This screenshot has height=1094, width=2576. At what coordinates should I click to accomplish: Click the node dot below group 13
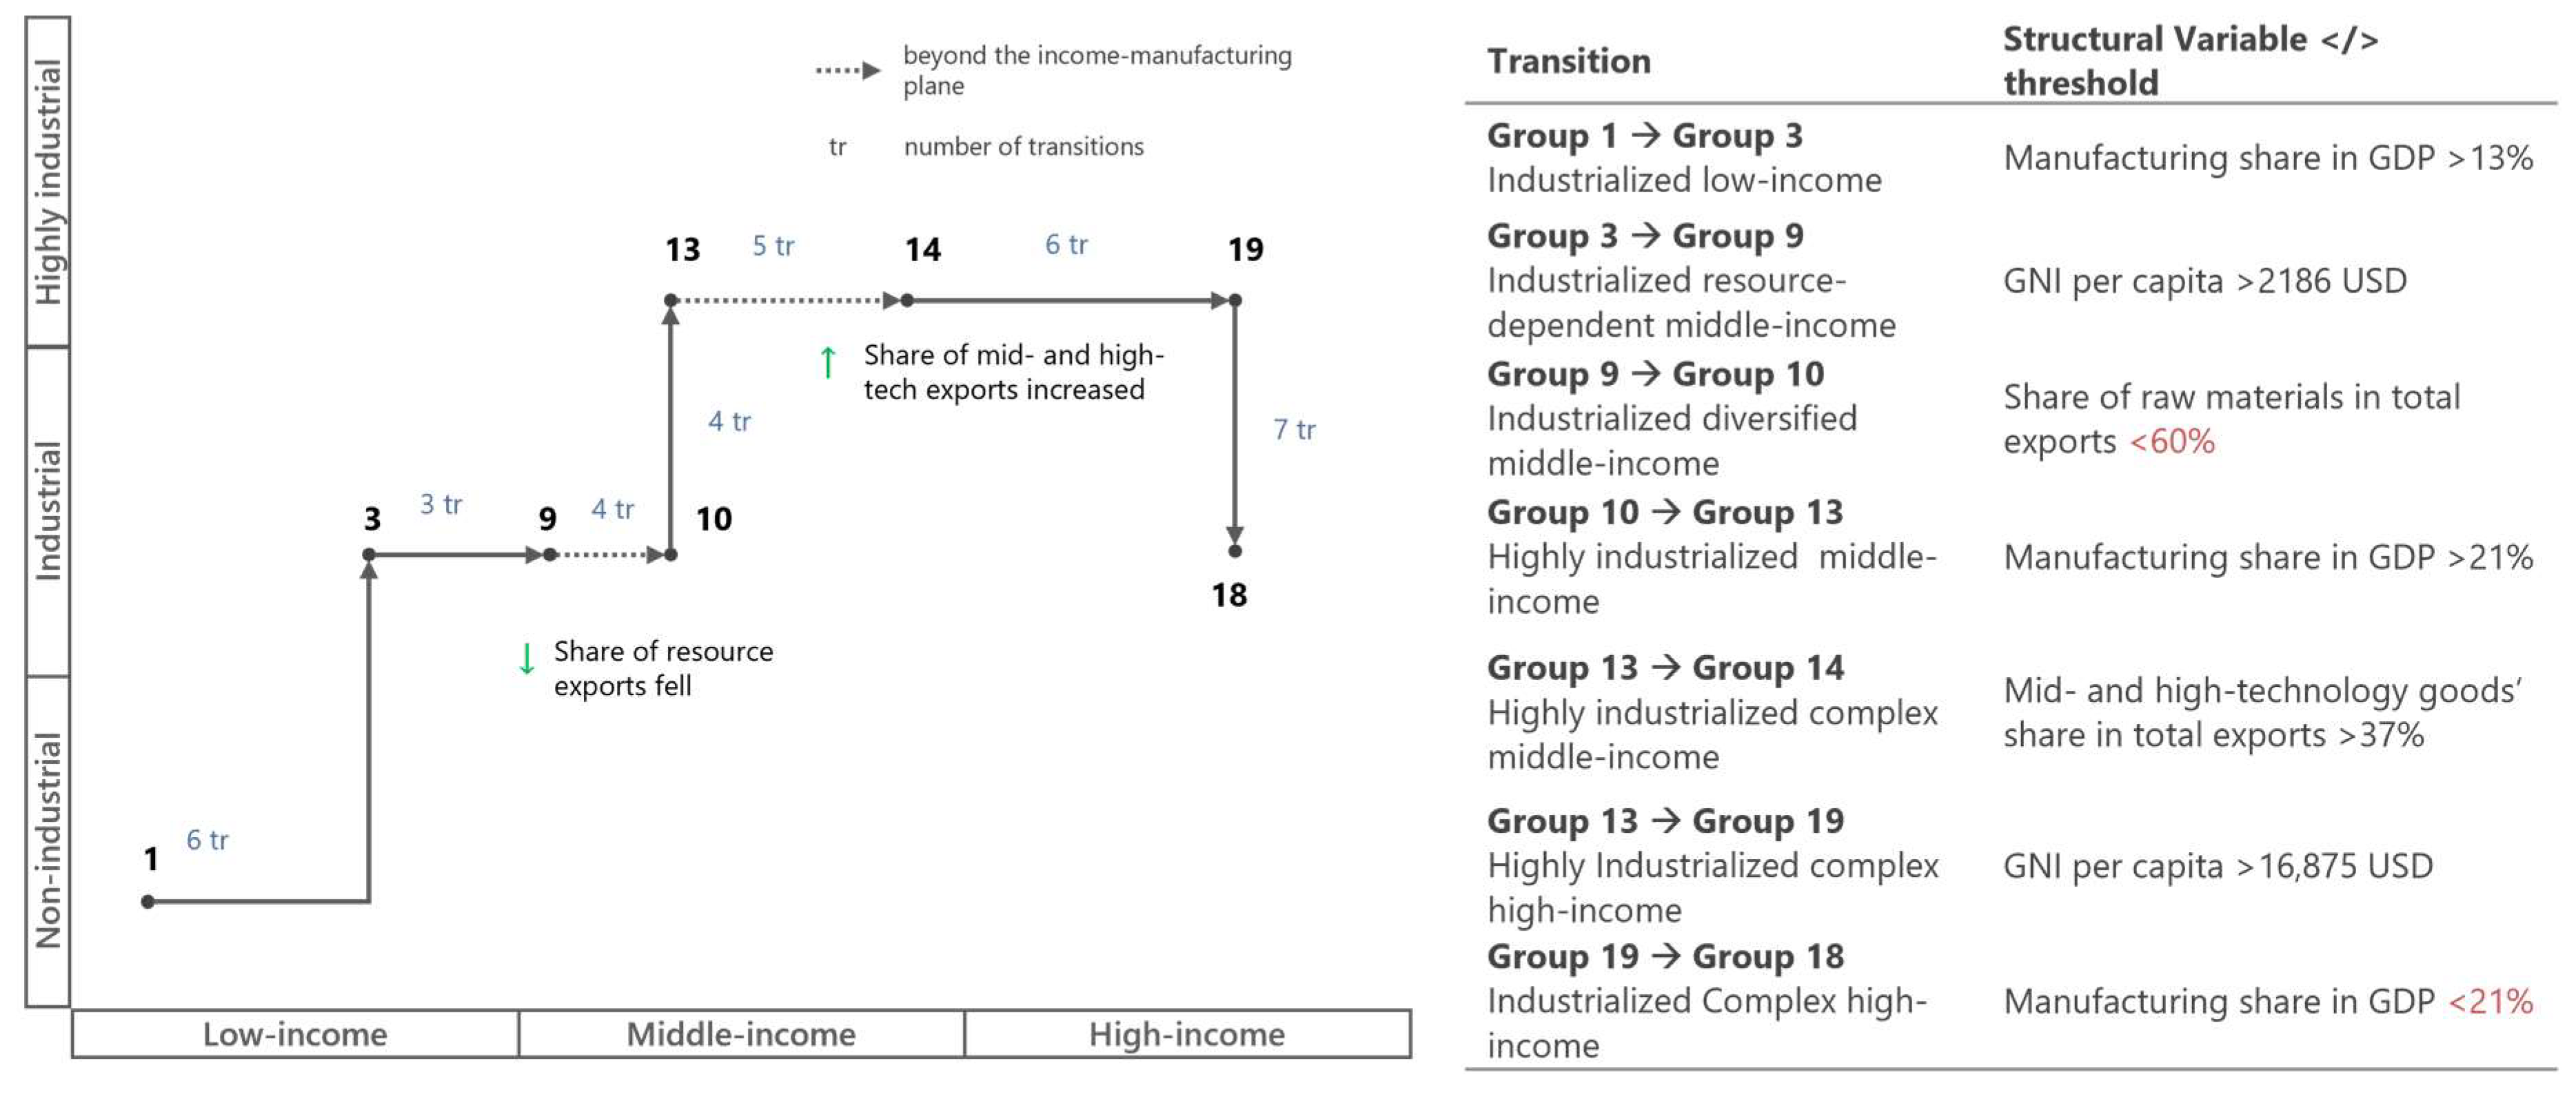[671, 300]
